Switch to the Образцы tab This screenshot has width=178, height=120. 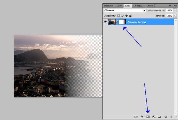point(138,5)
